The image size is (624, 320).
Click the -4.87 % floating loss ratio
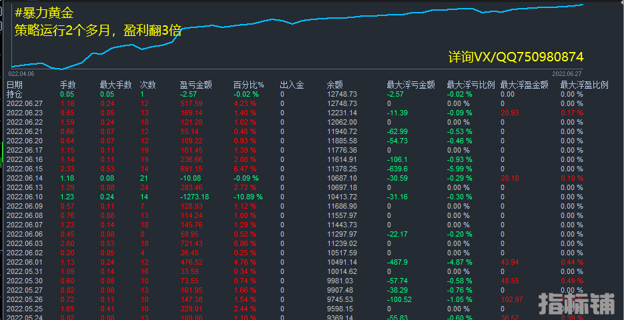point(460,263)
